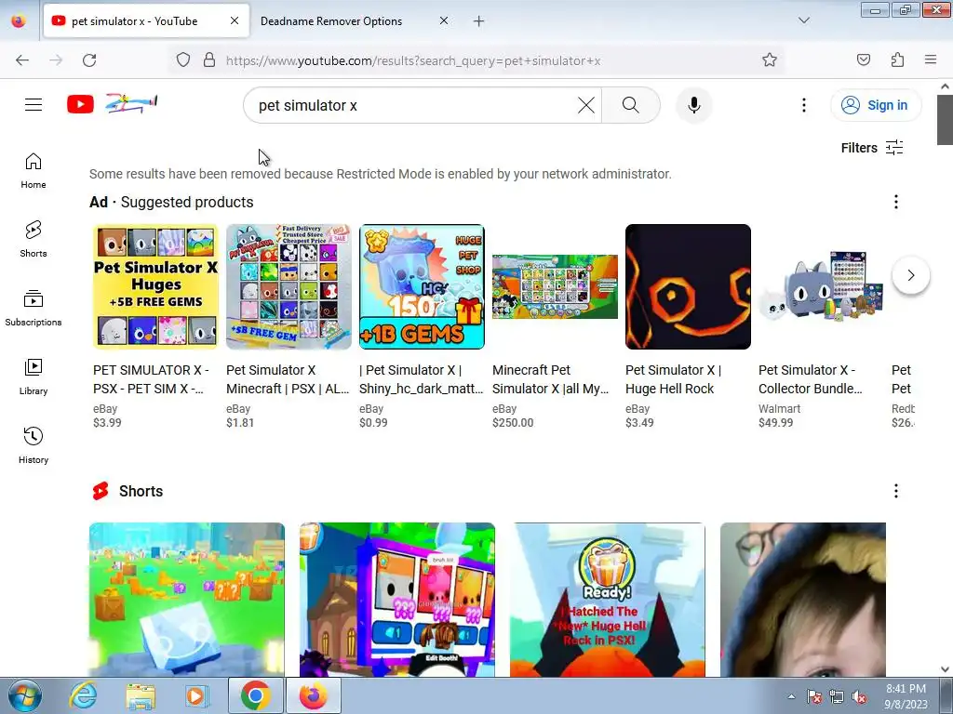Open Subscriptions in sidebar

click(x=34, y=308)
